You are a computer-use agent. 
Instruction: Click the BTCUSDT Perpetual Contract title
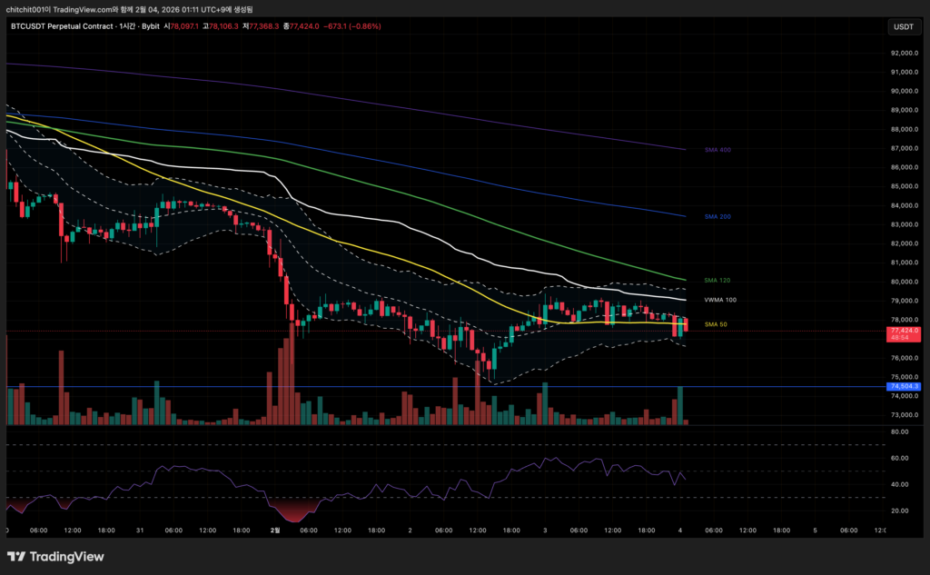pos(62,26)
